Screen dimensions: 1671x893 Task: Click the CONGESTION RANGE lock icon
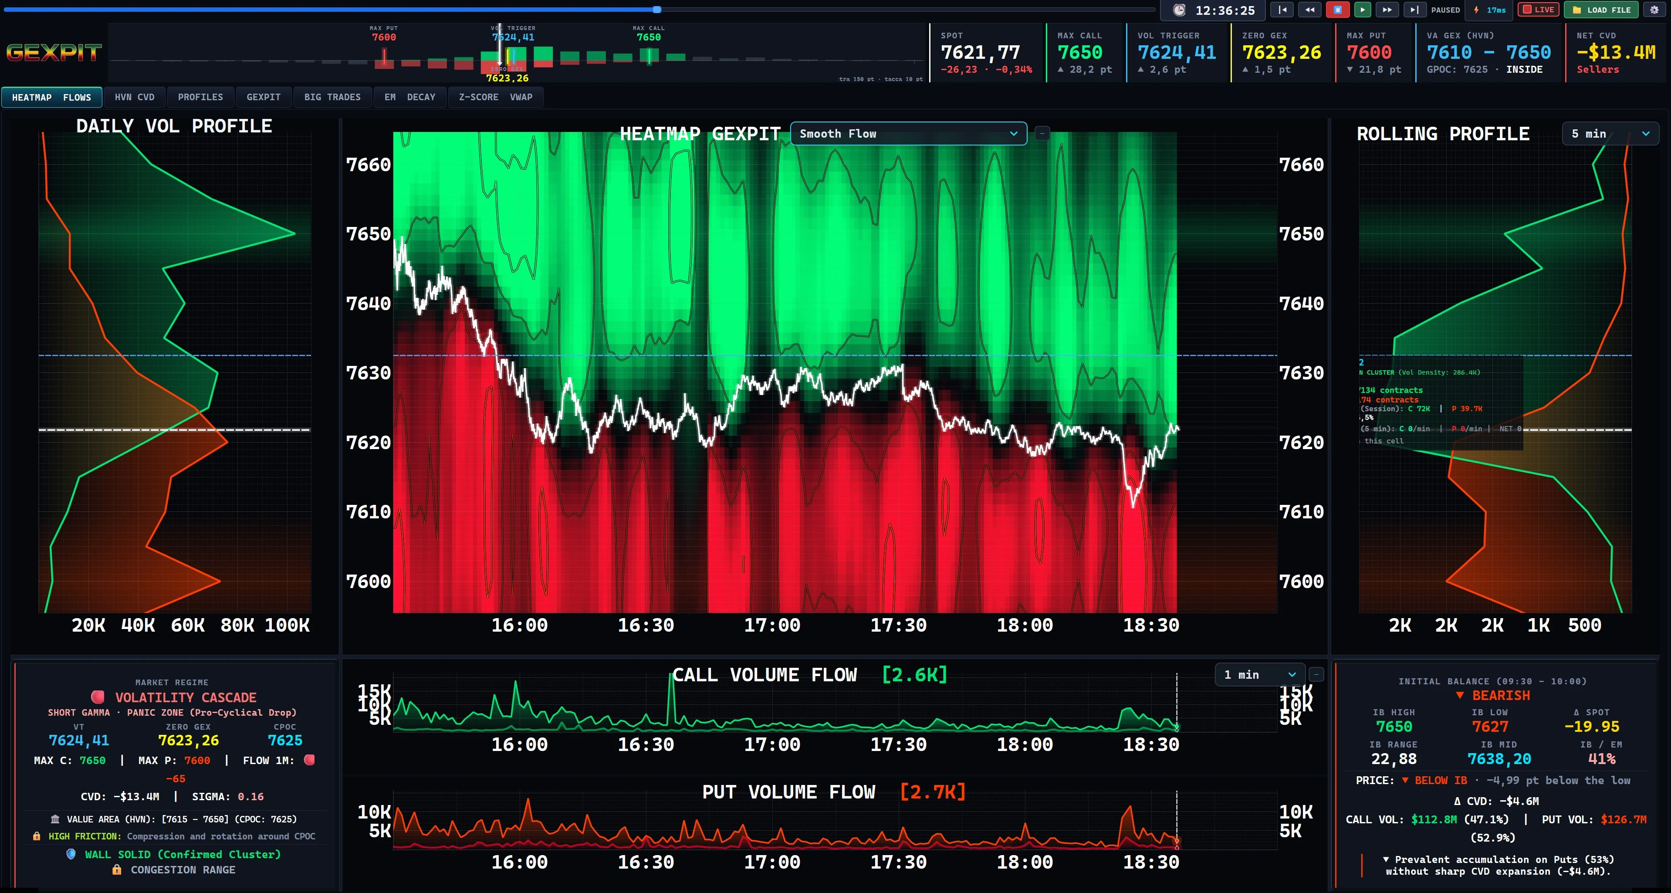pyautogui.click(x=117, y=869)
